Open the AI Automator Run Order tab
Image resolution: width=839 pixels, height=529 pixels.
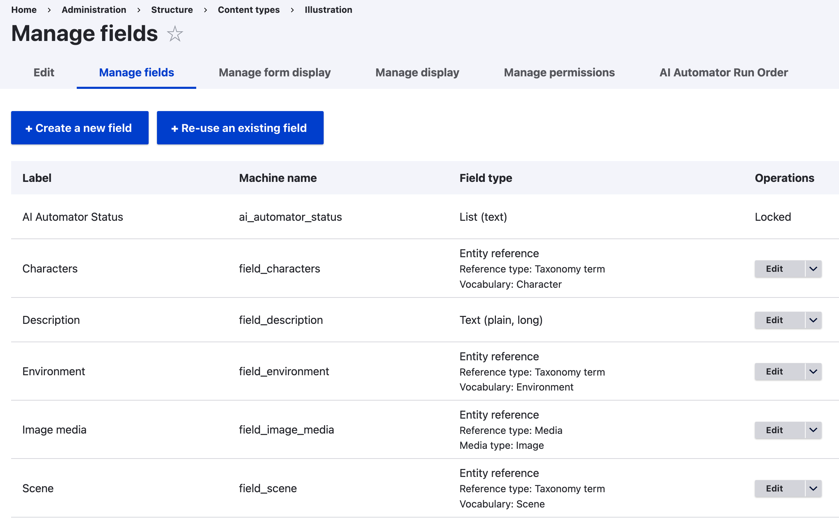point(723,73)
